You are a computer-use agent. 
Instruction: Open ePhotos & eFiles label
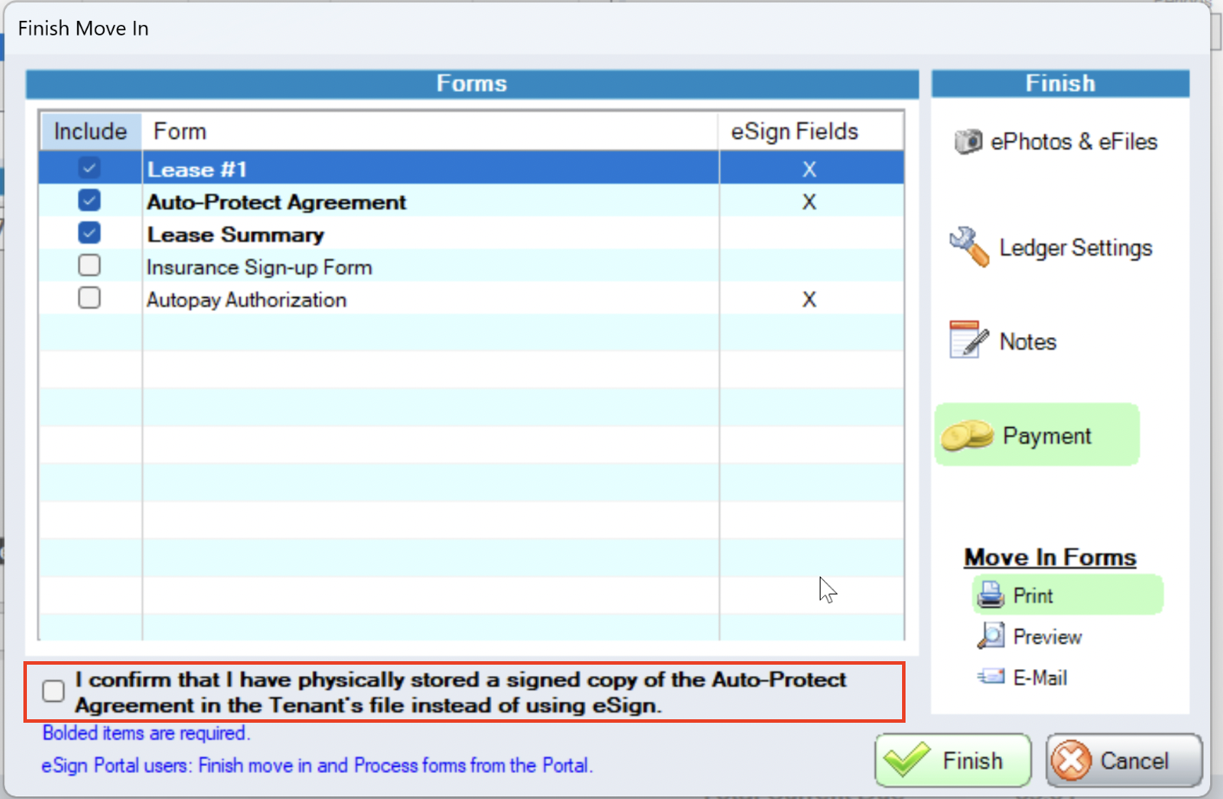tap(1074, 141)
